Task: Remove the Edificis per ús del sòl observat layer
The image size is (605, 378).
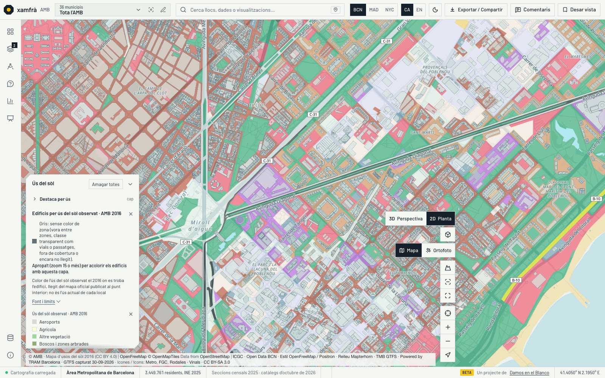Action: tap(131, 214)
